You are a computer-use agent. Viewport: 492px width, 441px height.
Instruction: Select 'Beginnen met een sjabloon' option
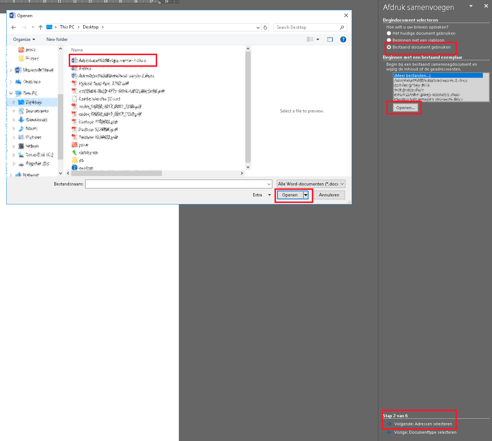[389, 40]
